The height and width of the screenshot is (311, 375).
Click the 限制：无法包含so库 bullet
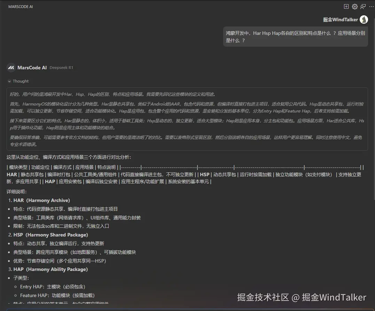pos(61,226)
